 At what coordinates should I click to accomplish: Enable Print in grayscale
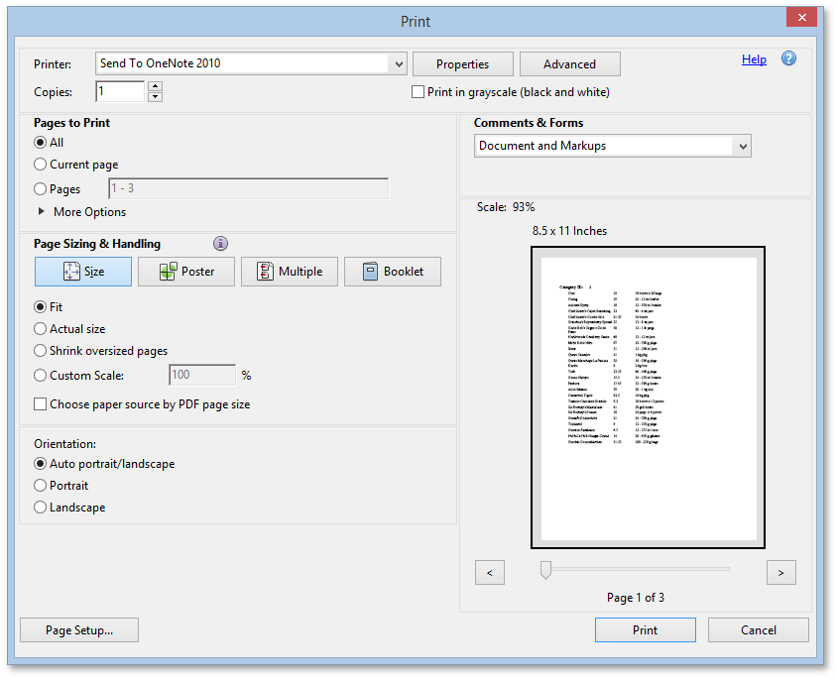pos(418,91)
